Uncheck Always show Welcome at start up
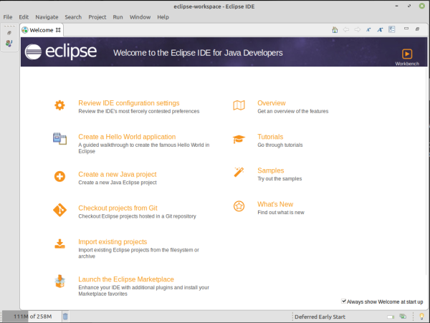The height and width of the screenshot is (323, 430). click(345, 302)
